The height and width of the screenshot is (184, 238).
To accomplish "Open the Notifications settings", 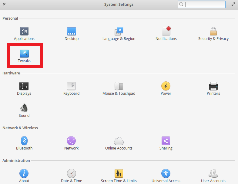I will tap(166, 34).
